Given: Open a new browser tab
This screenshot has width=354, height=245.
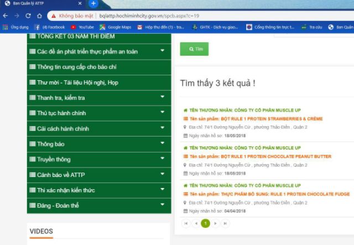Looking at the screenshot, I should tap(93, 3).
